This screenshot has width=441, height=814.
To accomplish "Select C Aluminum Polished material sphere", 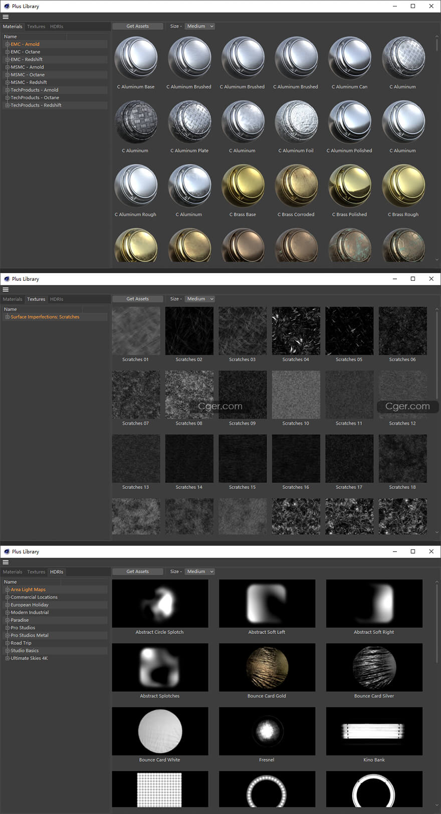I will coord(350,122).
